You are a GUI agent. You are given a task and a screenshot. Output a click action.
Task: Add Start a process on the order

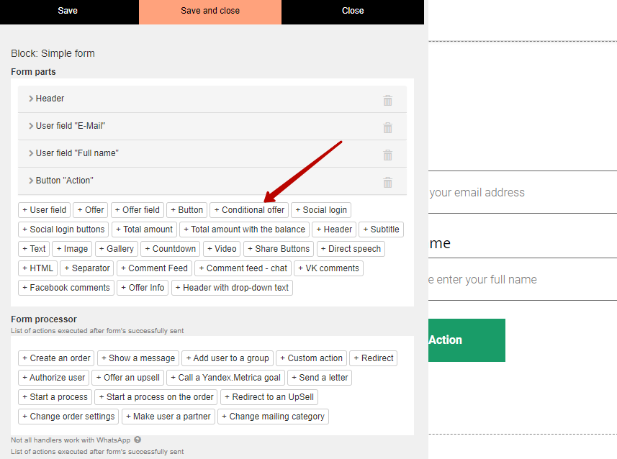point(156,397)
